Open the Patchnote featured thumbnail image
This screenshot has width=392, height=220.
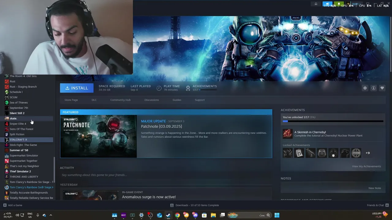coord(99,136)
